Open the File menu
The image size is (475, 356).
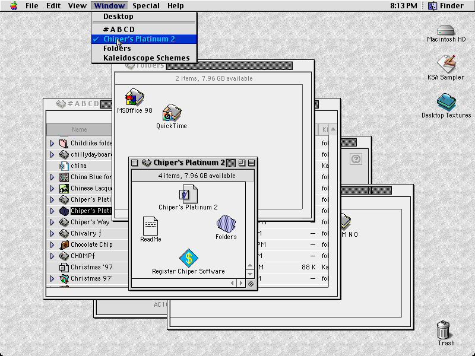click(32, 5)
